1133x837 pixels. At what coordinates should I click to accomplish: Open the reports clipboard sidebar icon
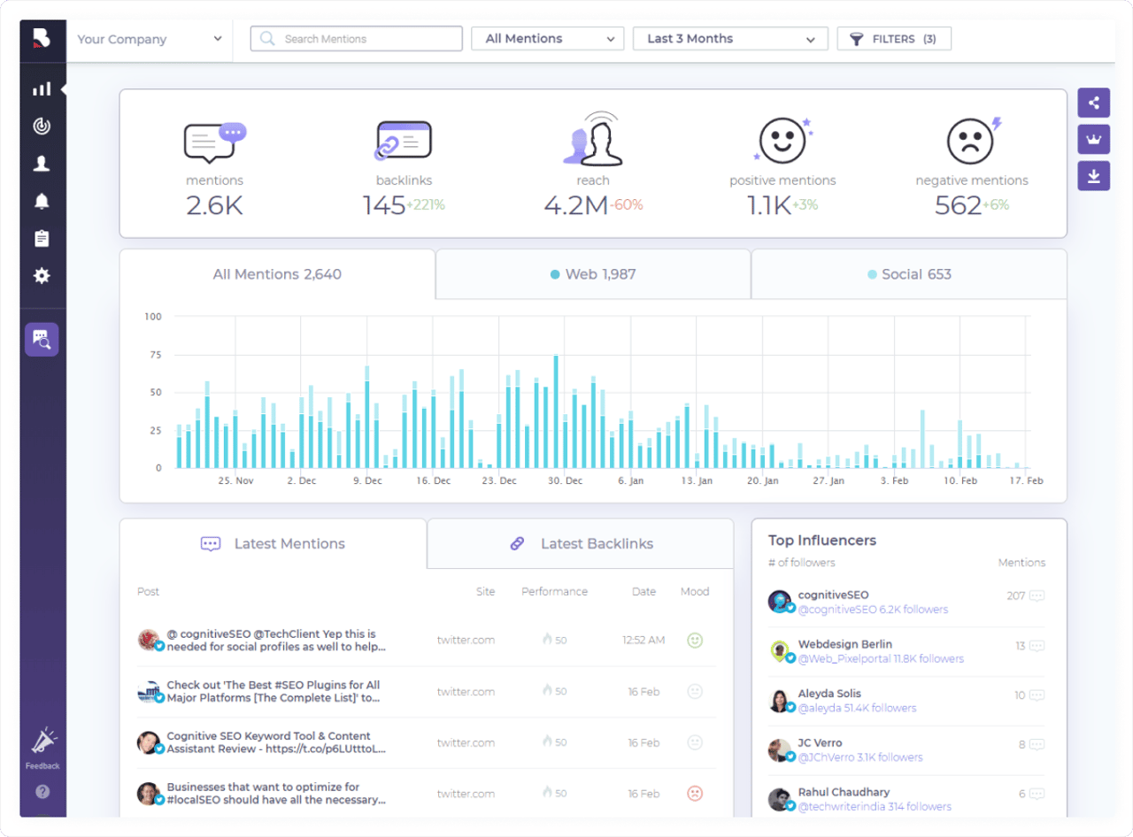click(x=42, y=239)
